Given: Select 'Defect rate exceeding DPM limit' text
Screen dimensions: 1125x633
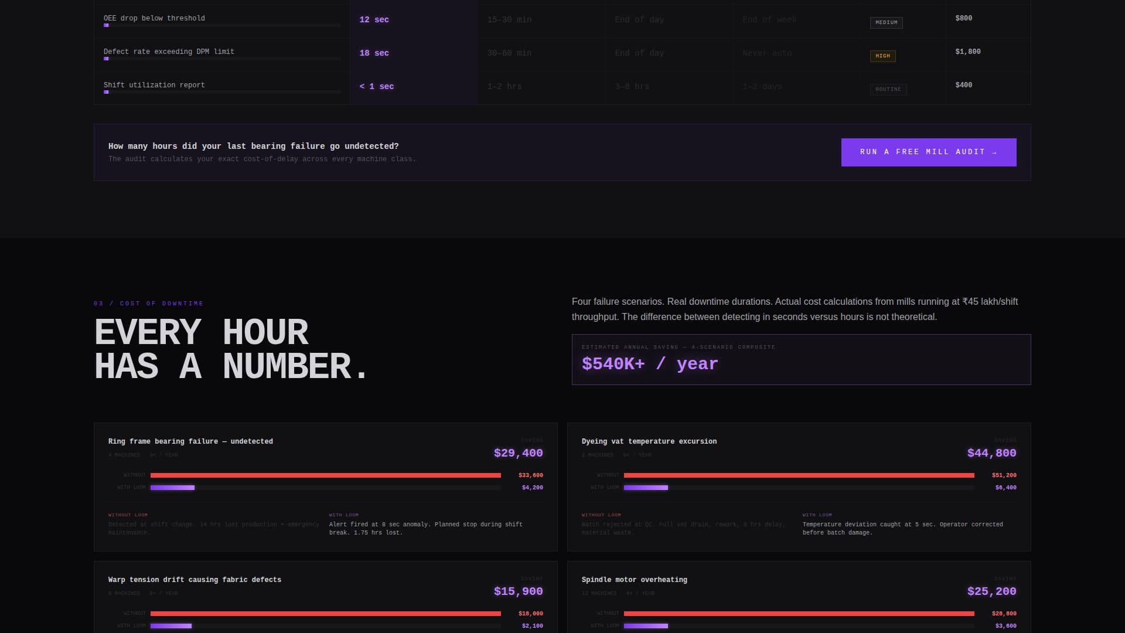Looking at the screenshot, I should tap(169, 52).
